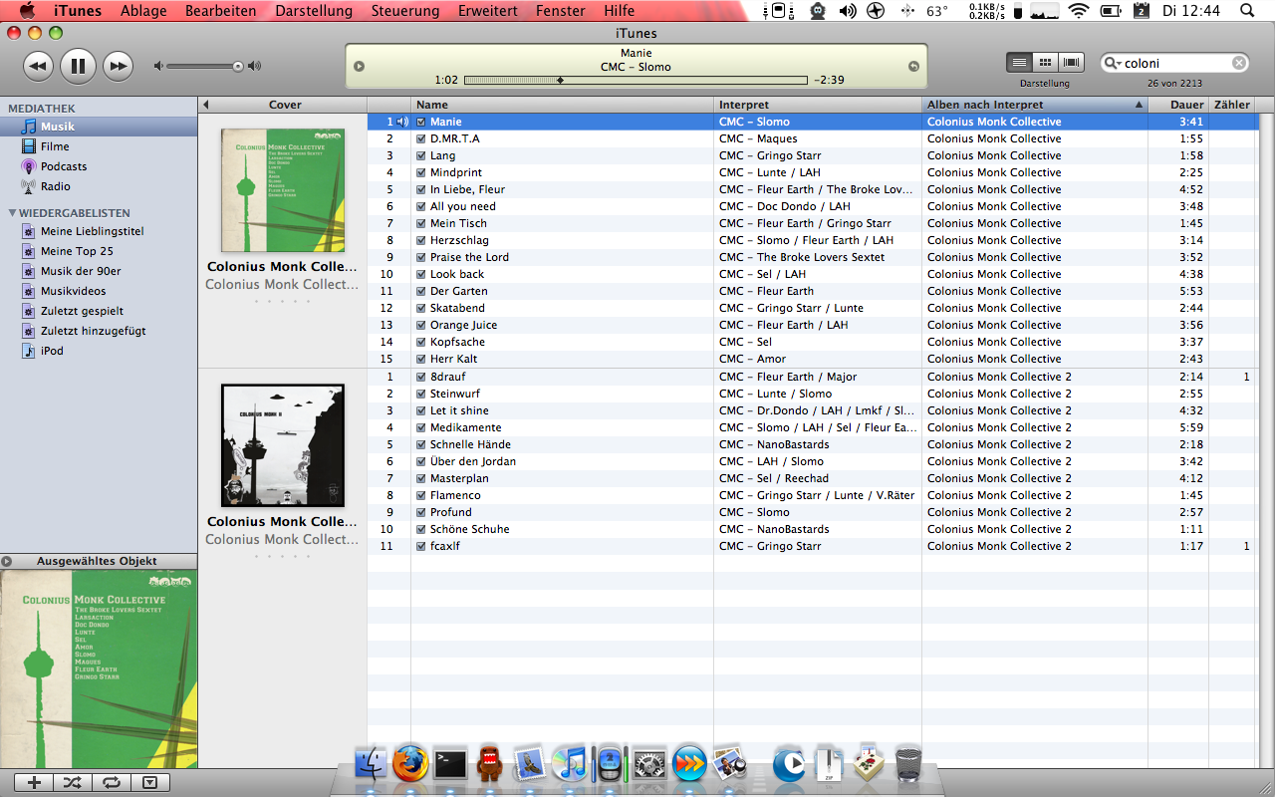This screenshot has height=797, width=1275.
Task: Switch to Cover Flow view
Action: coord(1072,62)
